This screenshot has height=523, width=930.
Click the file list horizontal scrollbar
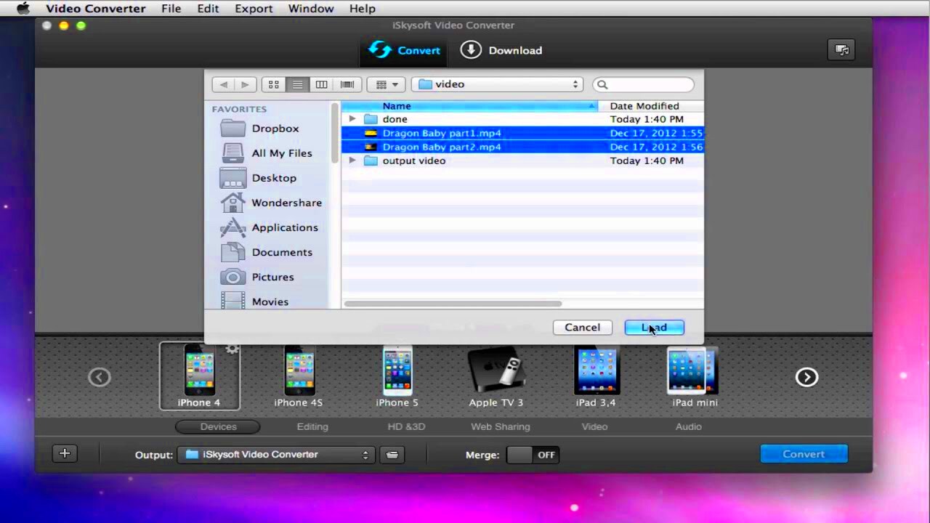[453, 304]
